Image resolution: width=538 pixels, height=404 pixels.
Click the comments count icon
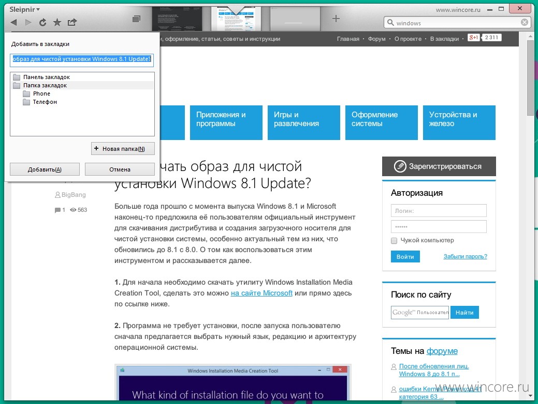click(57, 210)
